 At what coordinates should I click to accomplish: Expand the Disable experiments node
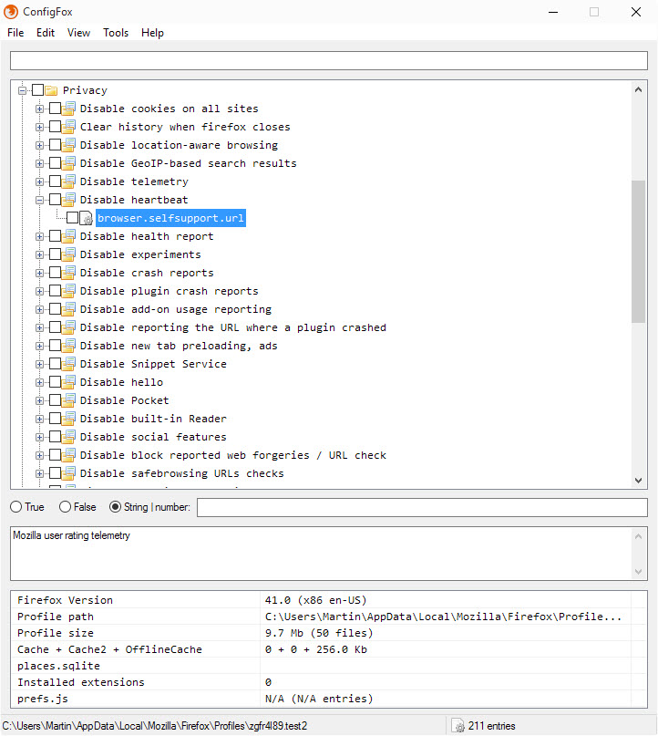[x=40, y=254]
